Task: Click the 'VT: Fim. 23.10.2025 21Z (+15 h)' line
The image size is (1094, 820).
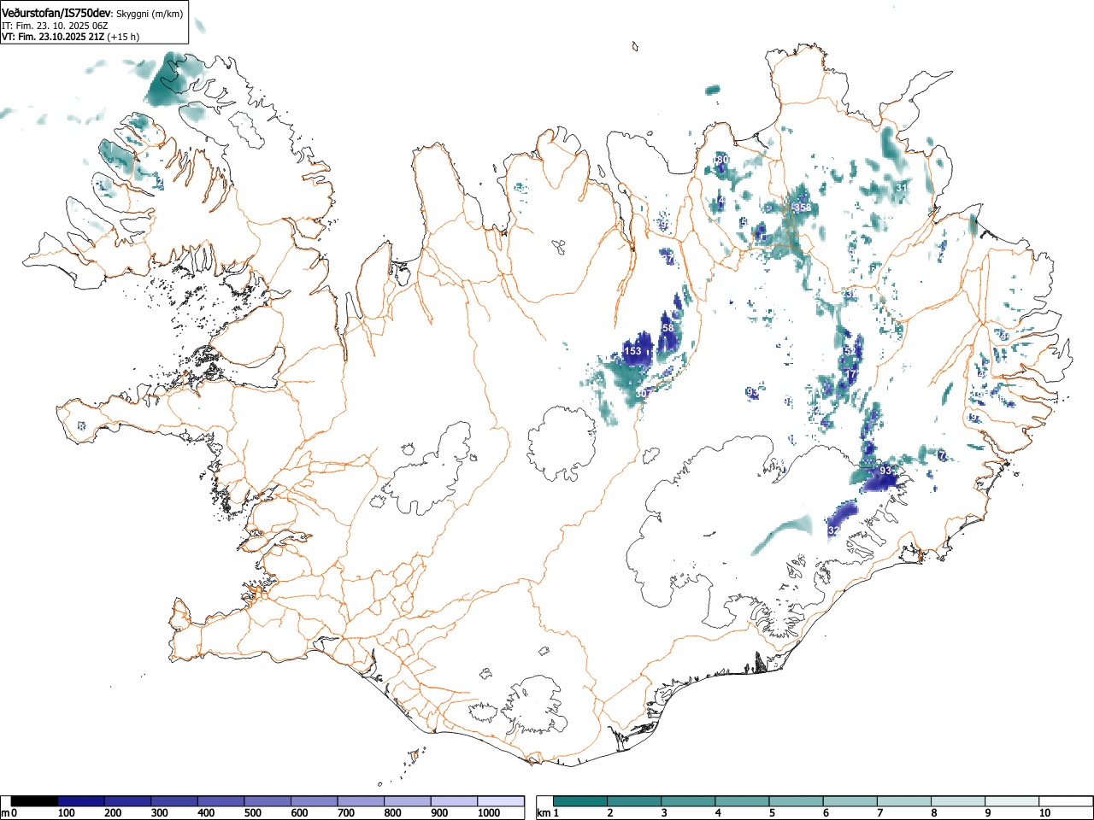Action: pyautogui.click(x=70, y=37)
